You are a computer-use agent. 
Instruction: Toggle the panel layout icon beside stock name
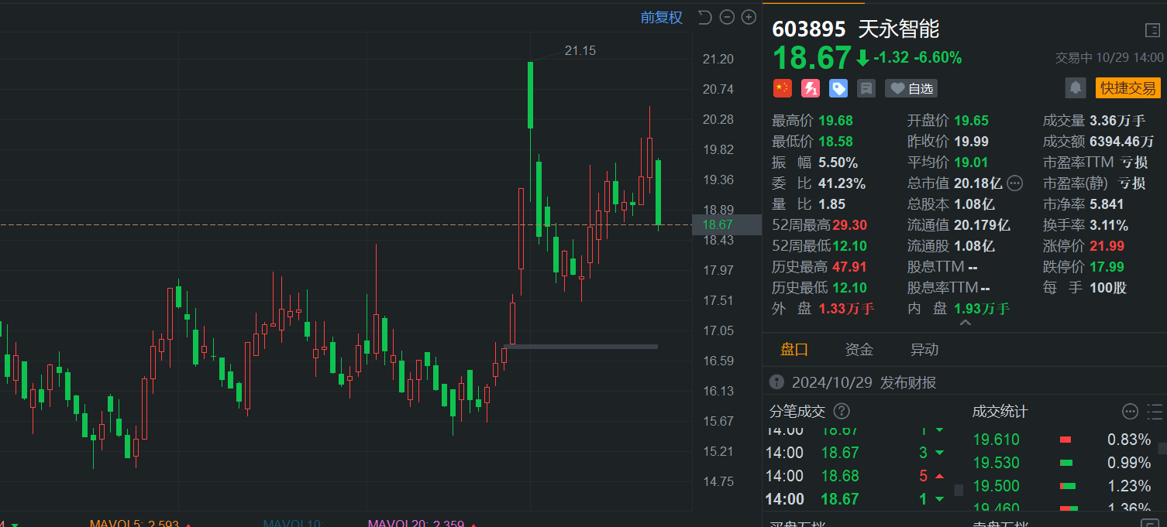(x=1152, y=30)
